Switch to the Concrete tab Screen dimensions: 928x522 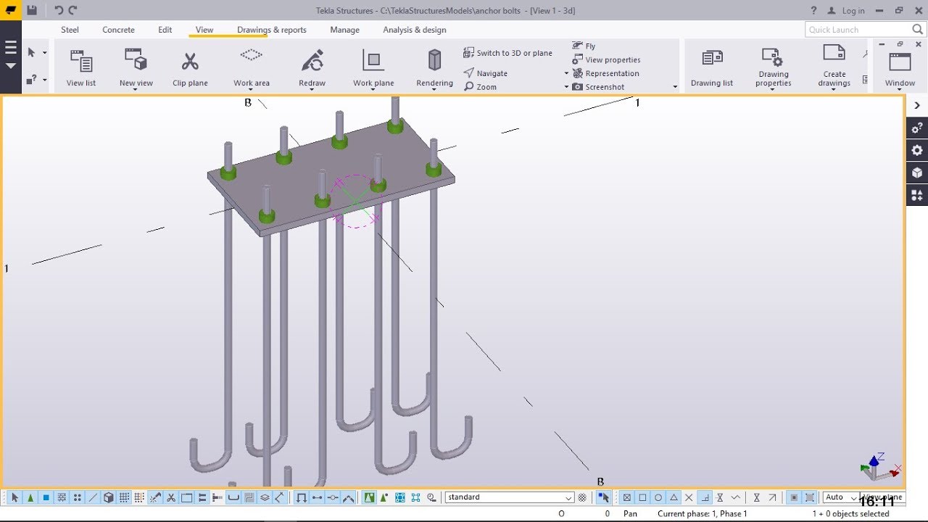pos(118,30)
